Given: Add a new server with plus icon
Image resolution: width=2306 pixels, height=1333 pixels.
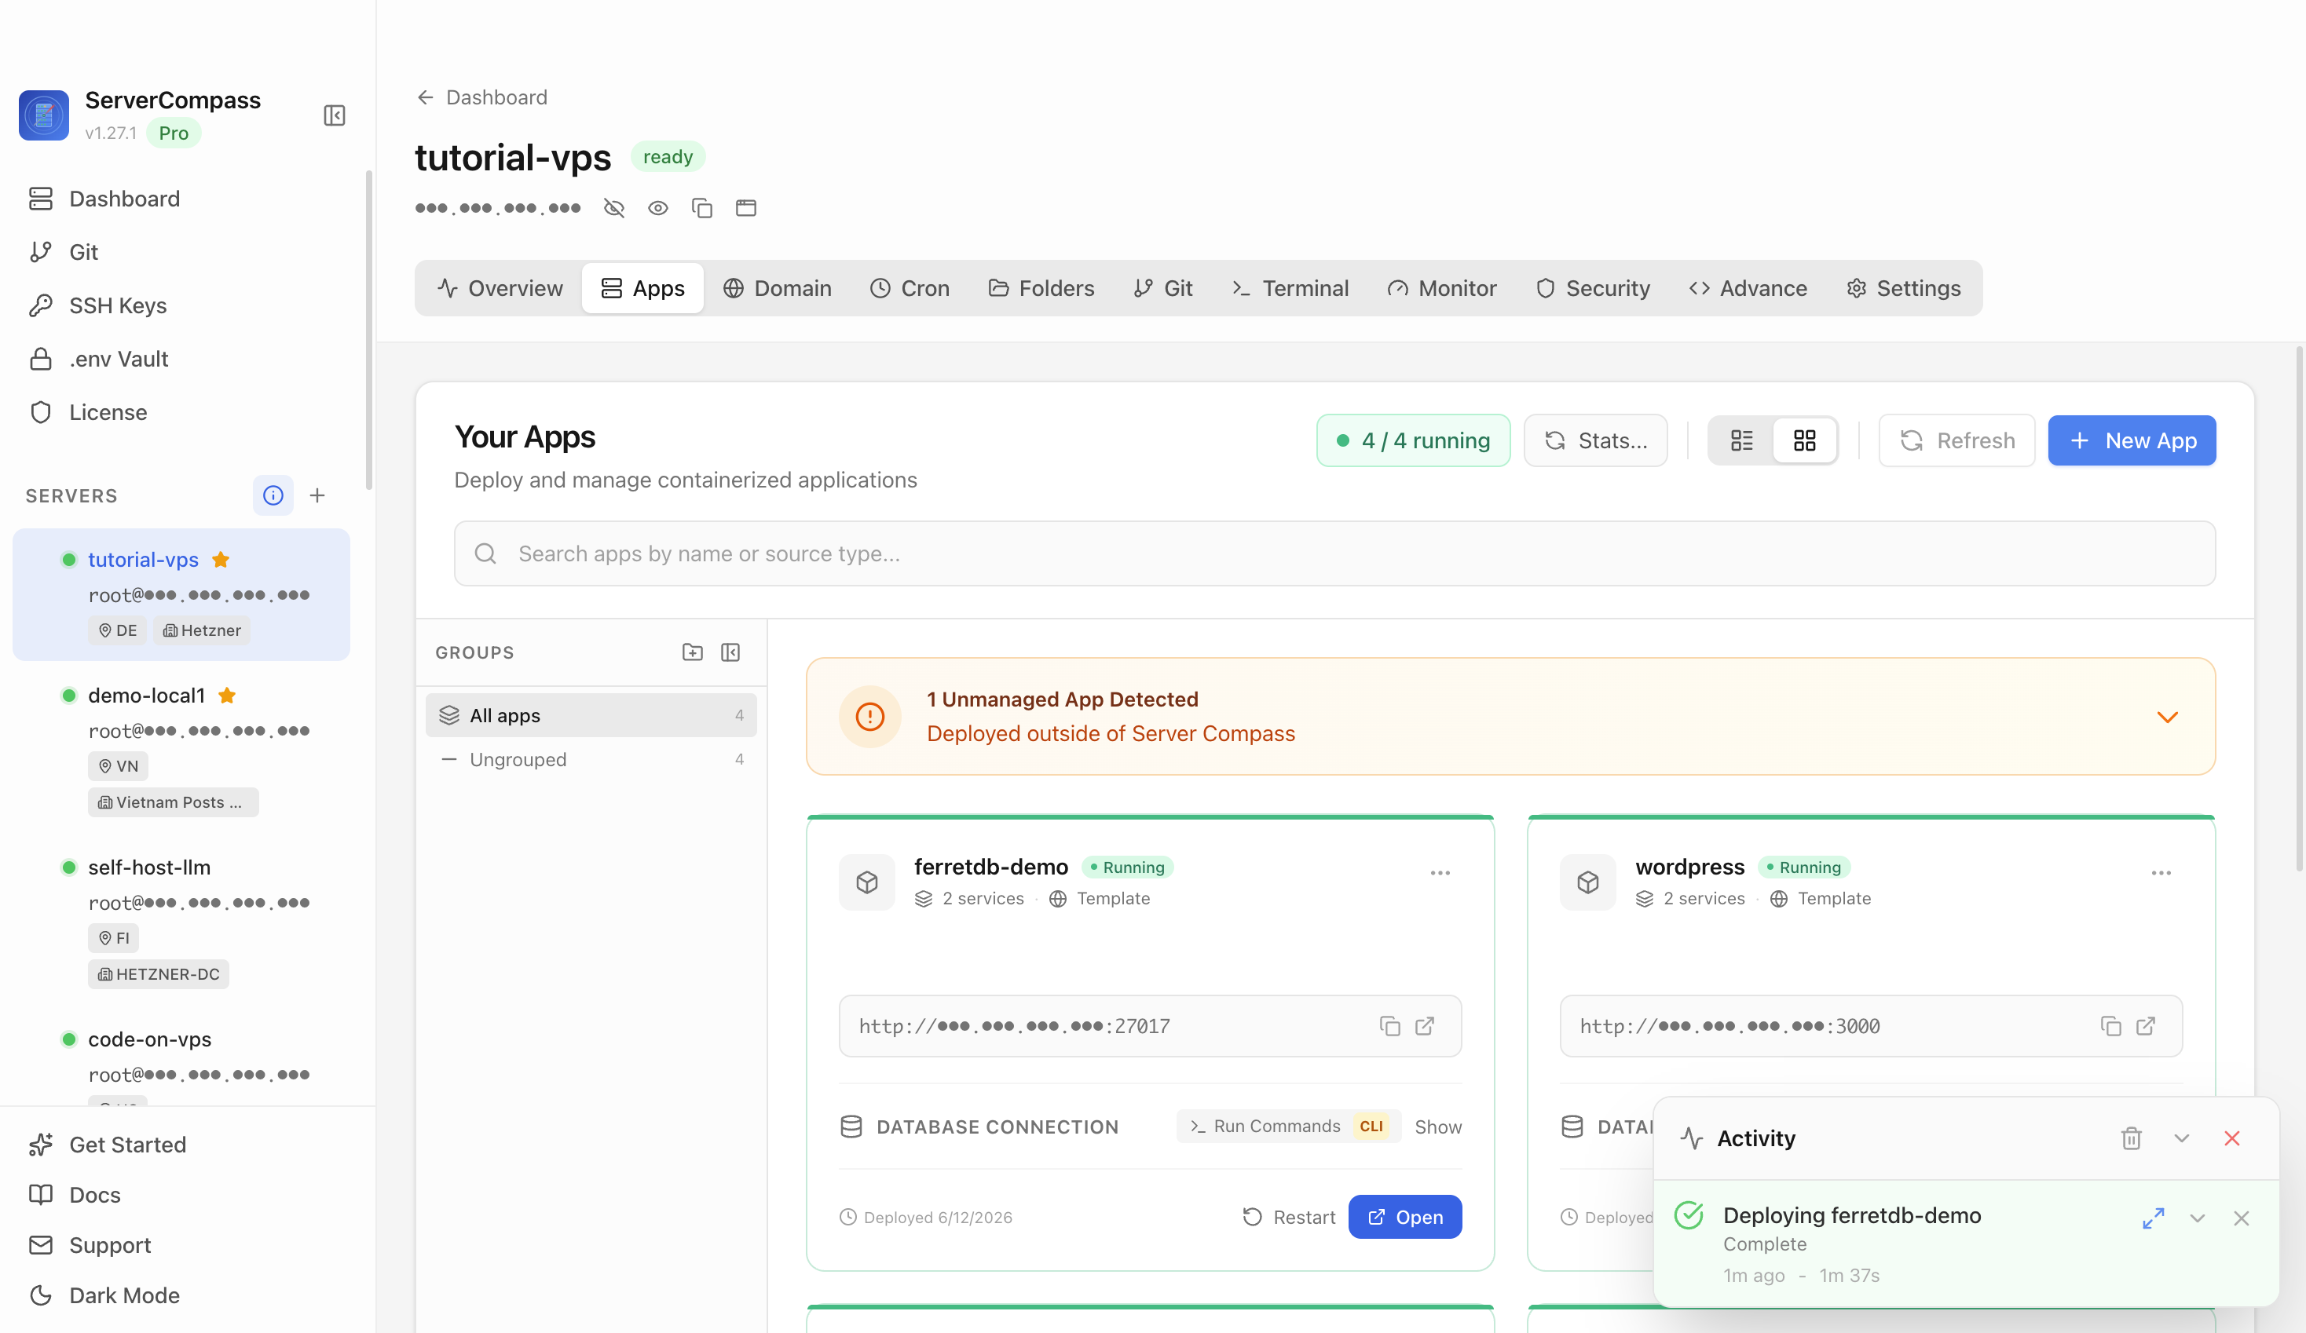Looking at the screenshot, I should (x=317, y=495).
